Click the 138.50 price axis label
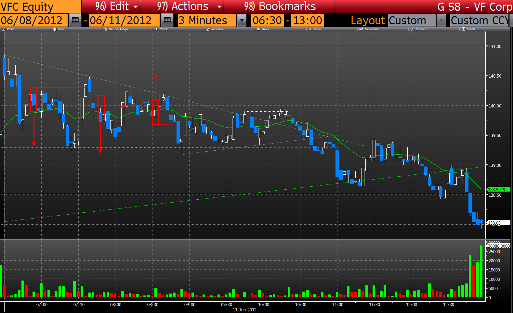513x313 pixels. (495, 195)
